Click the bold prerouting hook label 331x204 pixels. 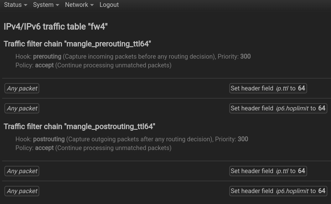point(47,56)
